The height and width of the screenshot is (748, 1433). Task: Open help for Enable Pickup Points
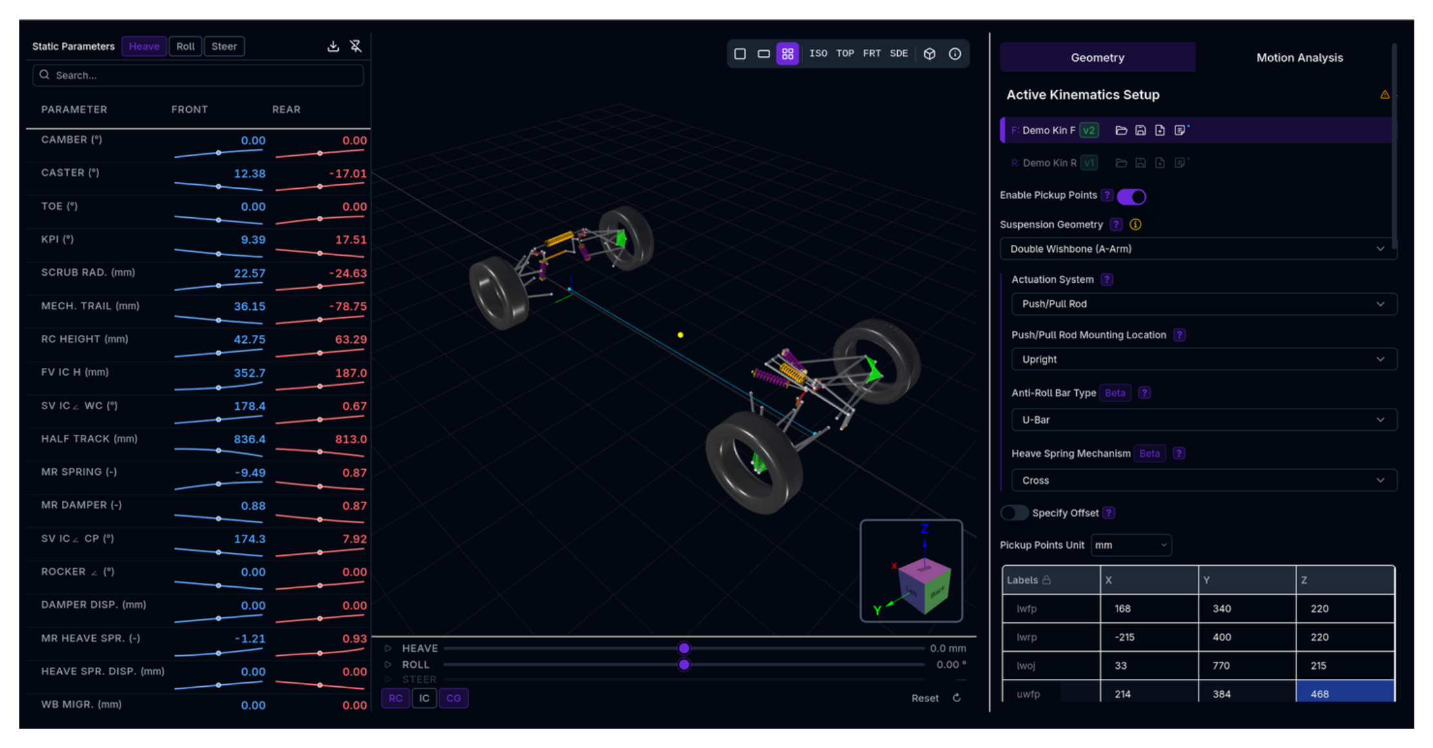(1107, 195)
